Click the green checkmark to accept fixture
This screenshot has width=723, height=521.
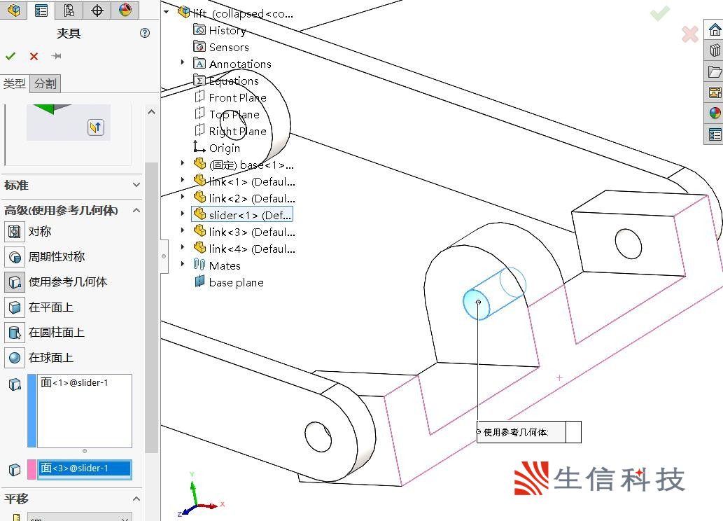pos(10,56)
